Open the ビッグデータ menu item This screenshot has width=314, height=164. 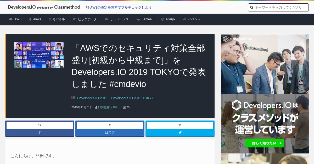(x=87, y=19)
